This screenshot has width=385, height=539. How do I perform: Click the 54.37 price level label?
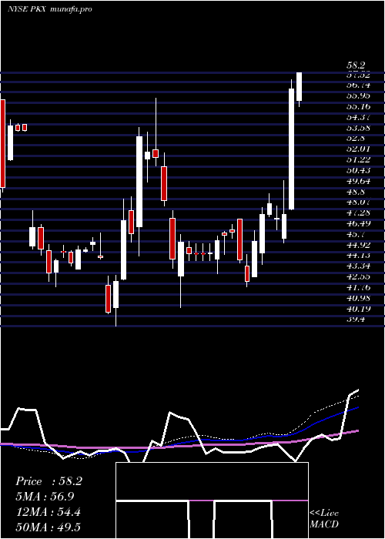357,117
